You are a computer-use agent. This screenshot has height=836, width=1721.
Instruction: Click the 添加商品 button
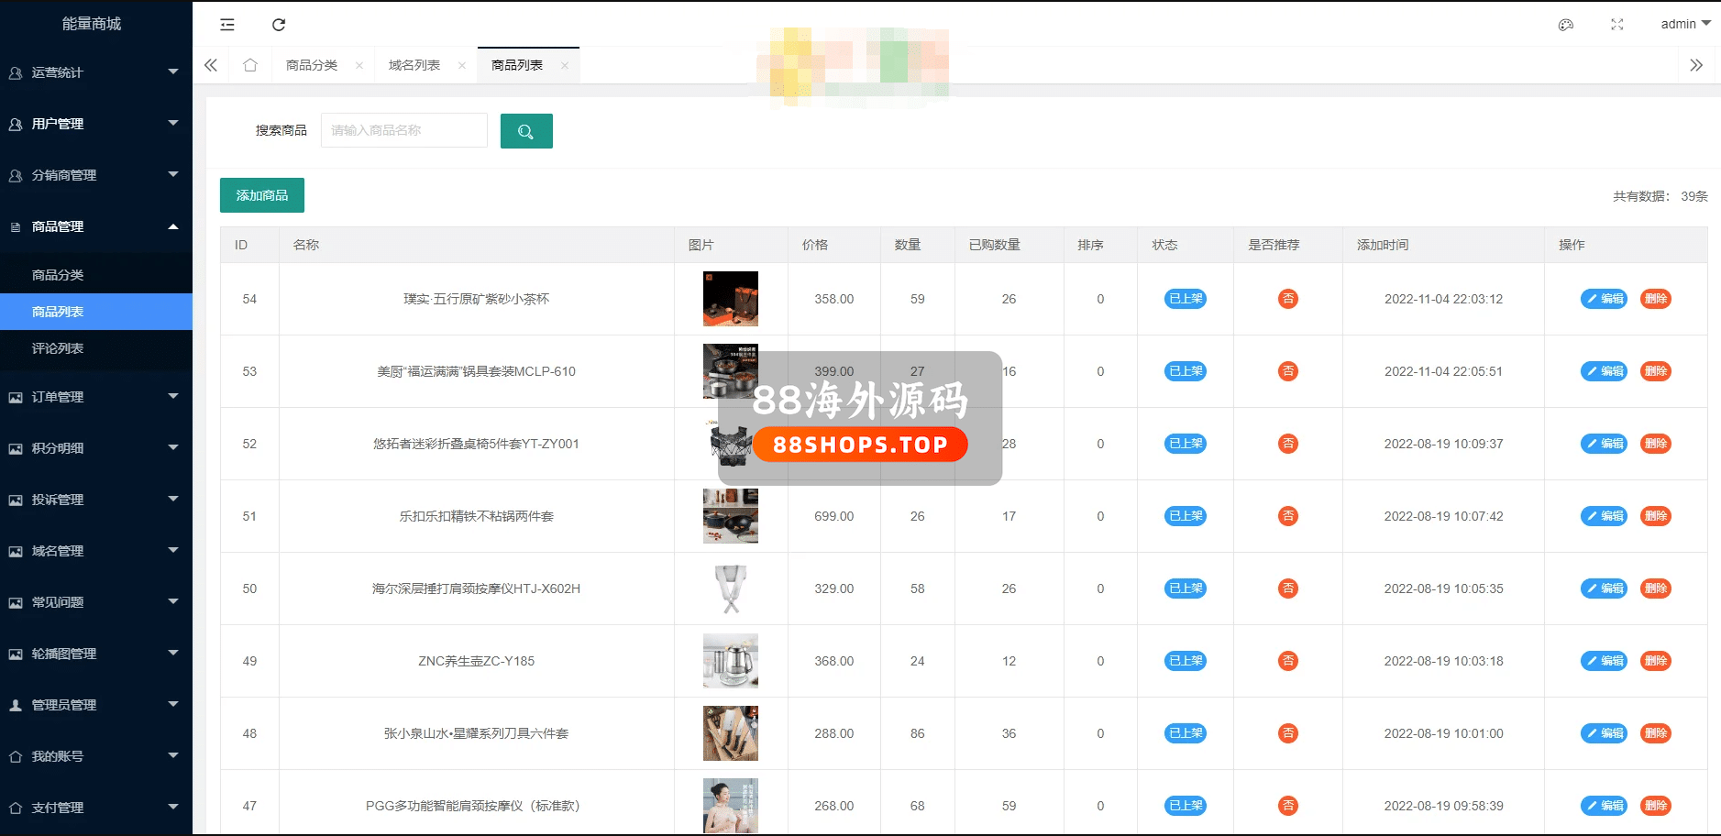(x=262, y=195)
